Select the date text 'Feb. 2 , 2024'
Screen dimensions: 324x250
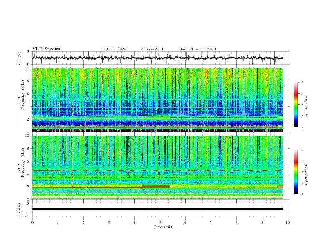114,49
